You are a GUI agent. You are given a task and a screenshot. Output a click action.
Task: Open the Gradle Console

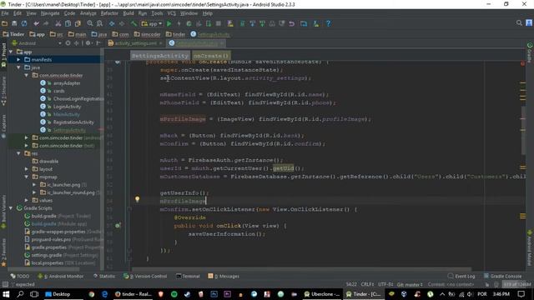tap(502, 276)
